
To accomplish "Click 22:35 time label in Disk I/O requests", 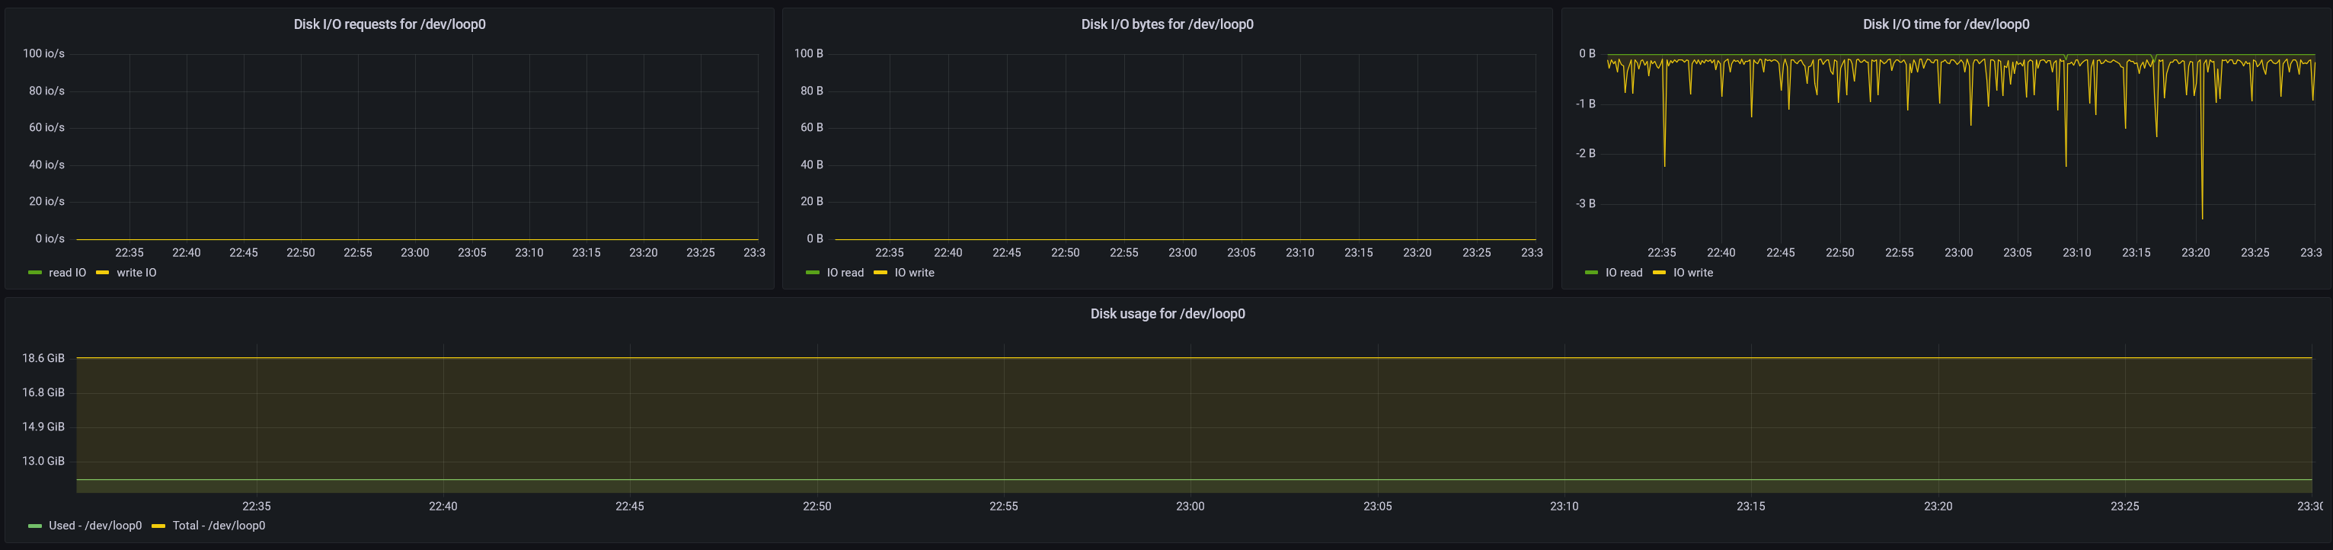I will point(129,253).
